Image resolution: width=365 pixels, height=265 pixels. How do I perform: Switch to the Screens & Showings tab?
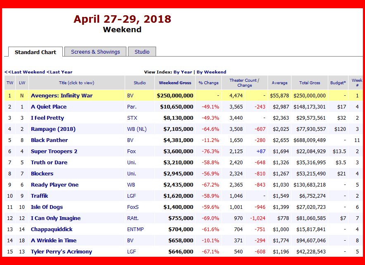click(x=95, y=52)
